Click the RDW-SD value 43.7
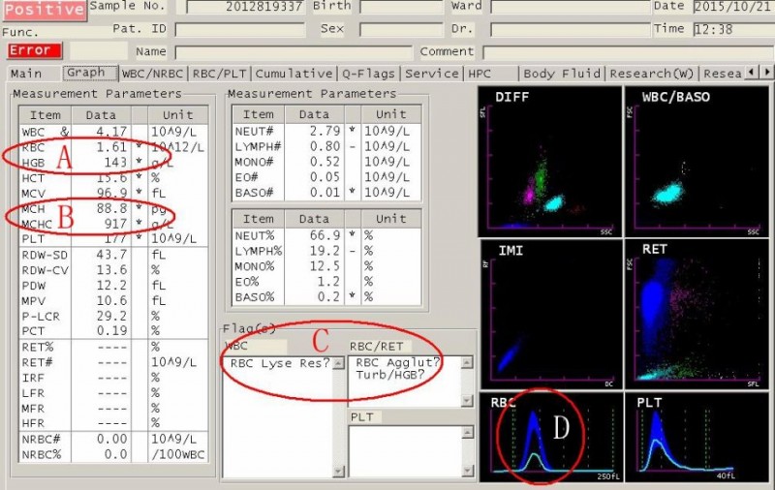 click(111, 255)
